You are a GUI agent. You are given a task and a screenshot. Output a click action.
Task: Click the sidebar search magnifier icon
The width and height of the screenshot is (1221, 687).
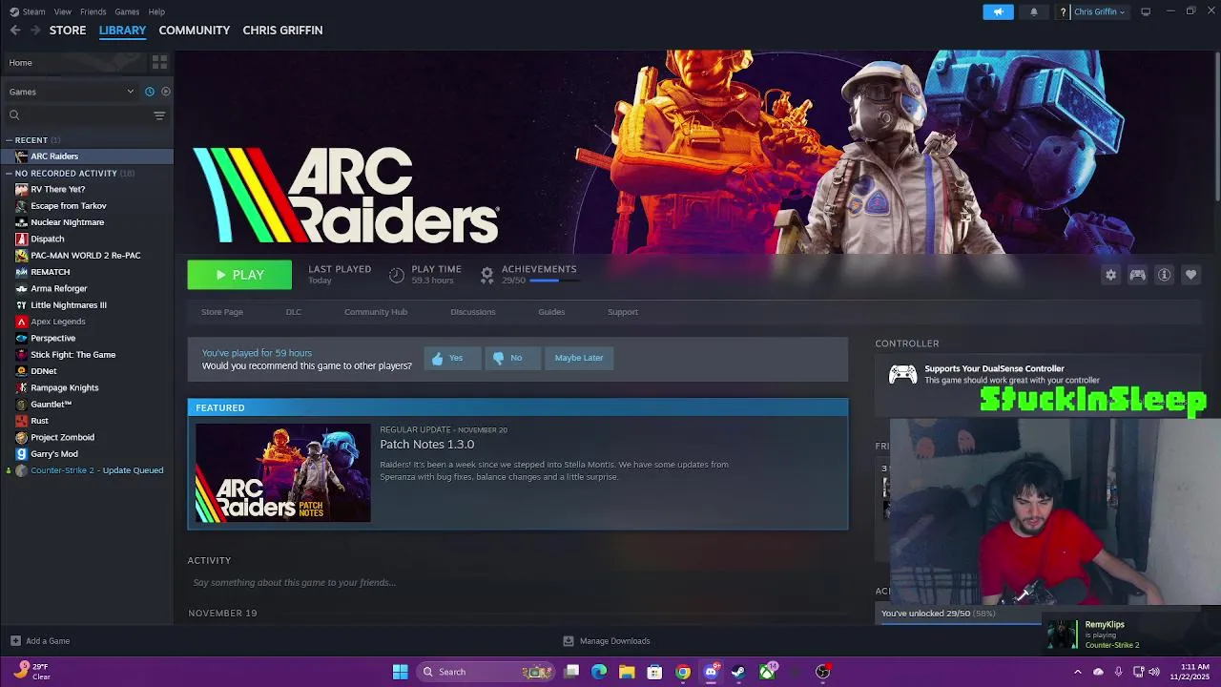[x=14, y=115]
